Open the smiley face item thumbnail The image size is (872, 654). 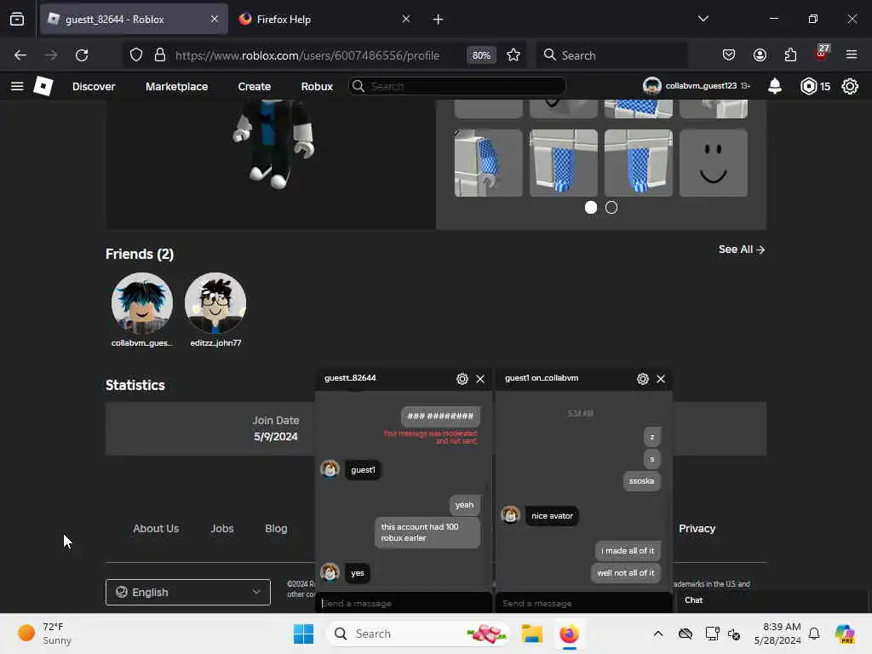714,163
